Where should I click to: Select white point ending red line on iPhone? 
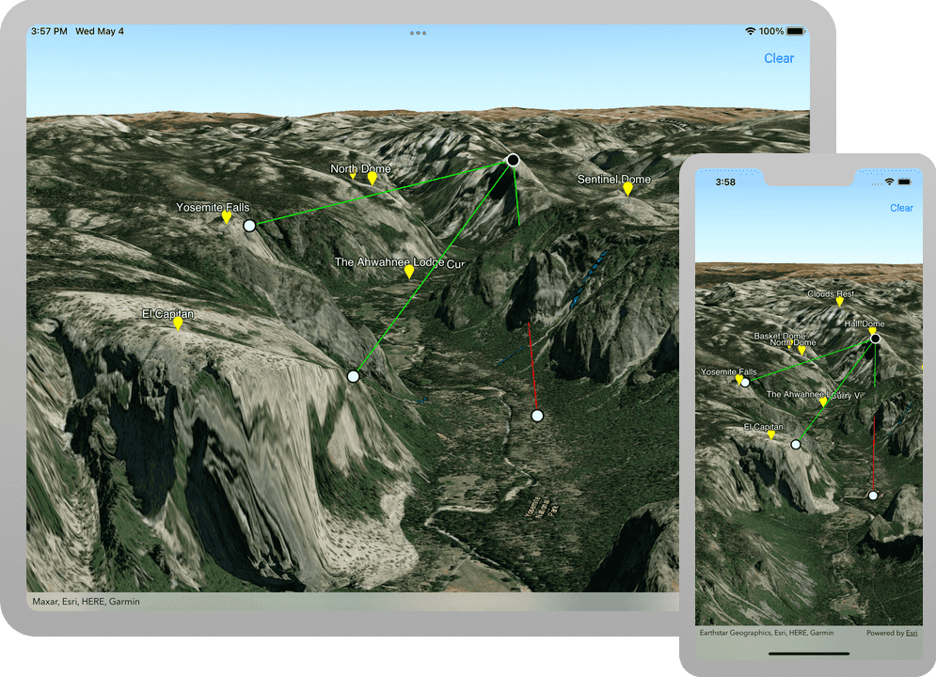pyautogui.click(x=873, y=495)
